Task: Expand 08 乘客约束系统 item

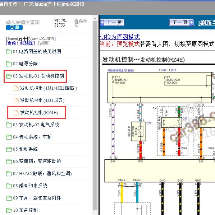Action: pos(30,186)
